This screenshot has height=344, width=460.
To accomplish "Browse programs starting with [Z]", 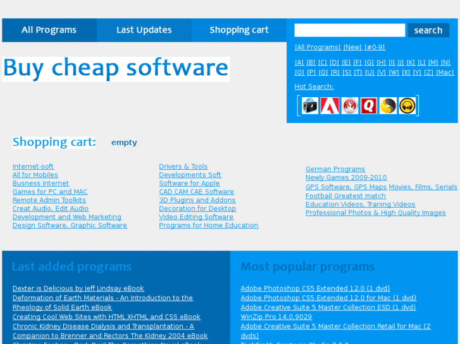I will coord(428,73).
